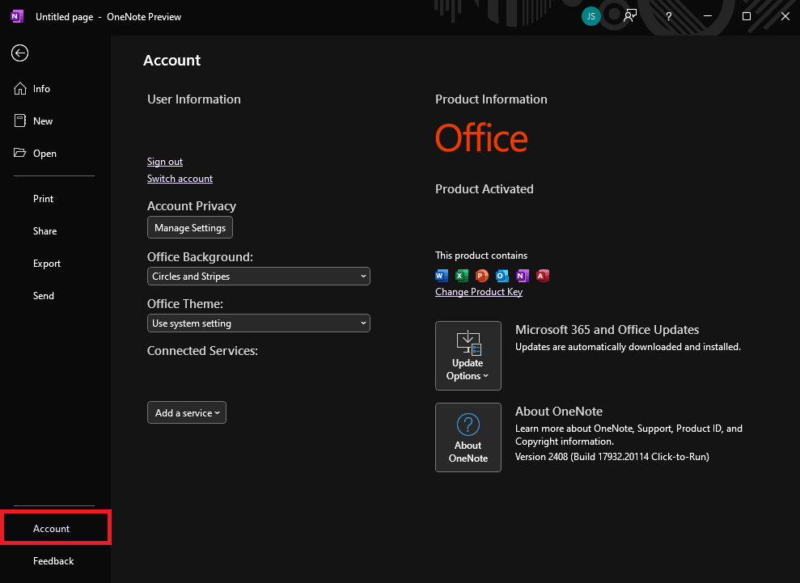Click the JS user avatar icon
This screenshot has width=800, height=583.
pos(591,16)
